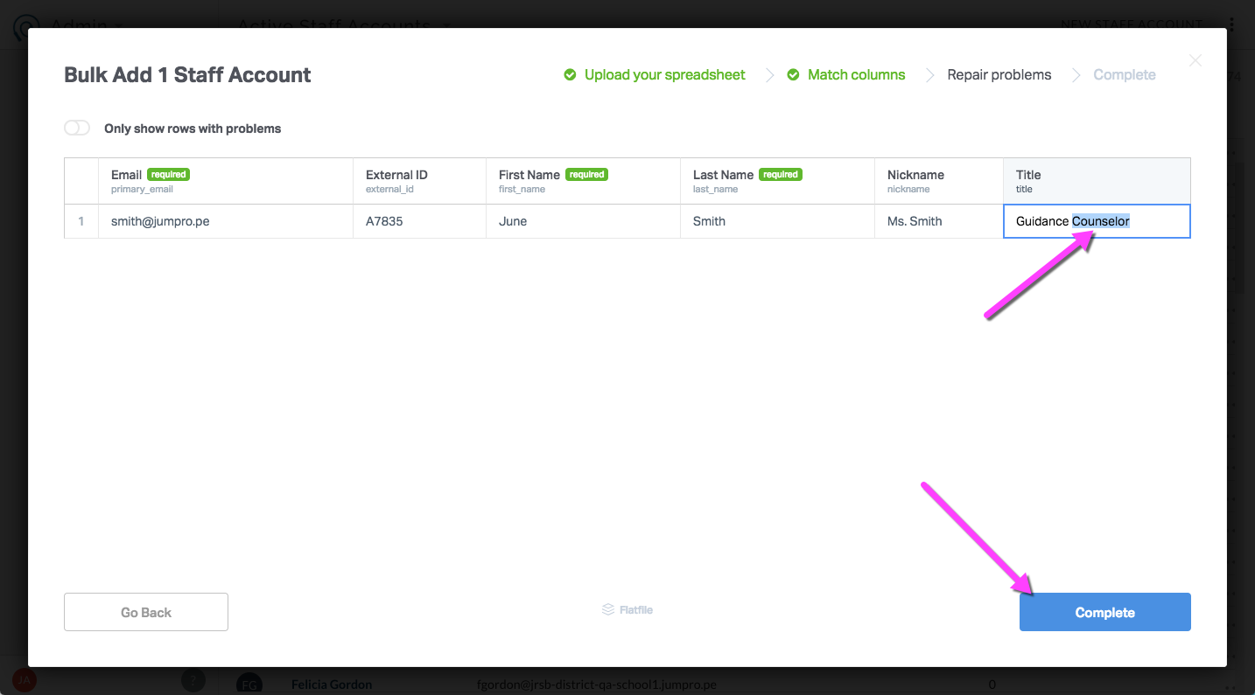Select the smith@jumpro.pe email cell
This screenshot has height=695, width=1255.
(226, 221)
